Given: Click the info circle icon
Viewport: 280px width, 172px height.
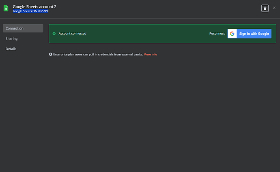Looking at the screenshot, I should click(x=51, y=54).
